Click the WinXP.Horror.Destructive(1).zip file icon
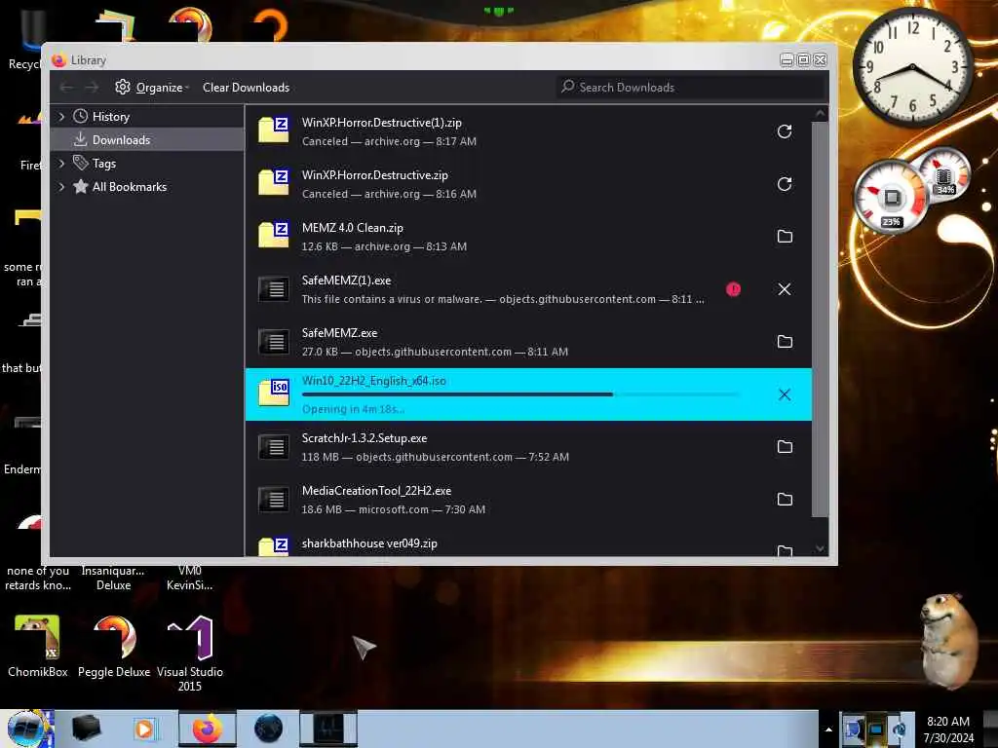Image resolution: width=998 pixels, height=748 pixels. pos(274,130)
